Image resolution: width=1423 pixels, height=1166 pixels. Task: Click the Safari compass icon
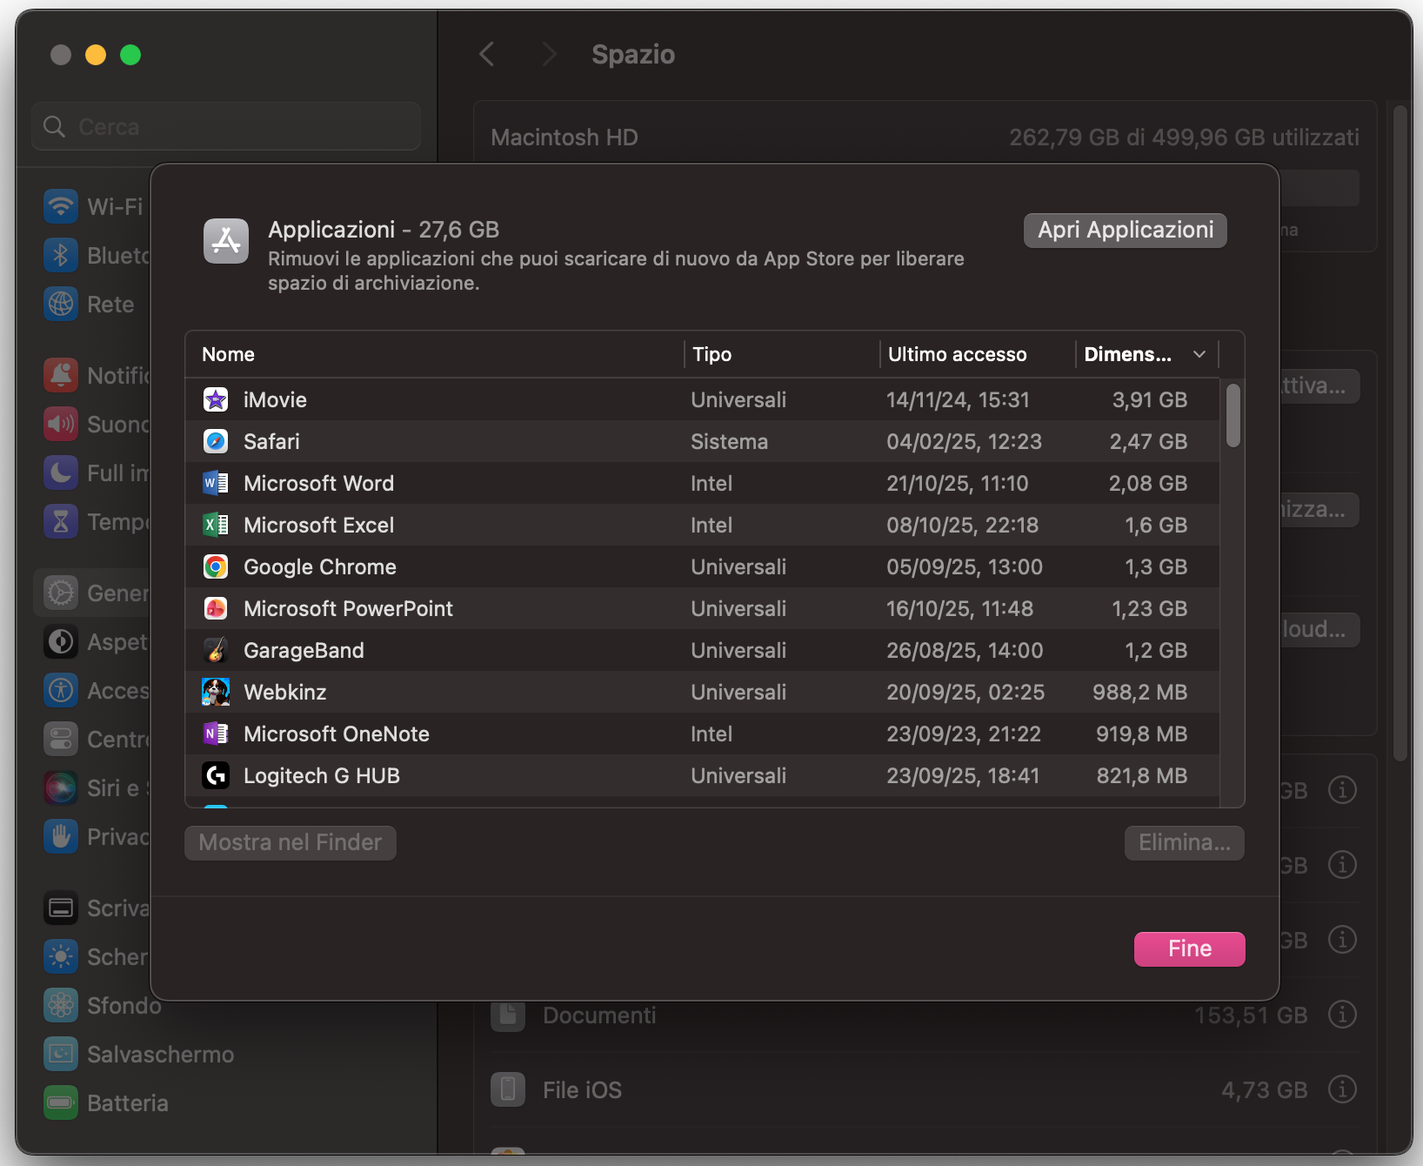click(x=214, y=441)
